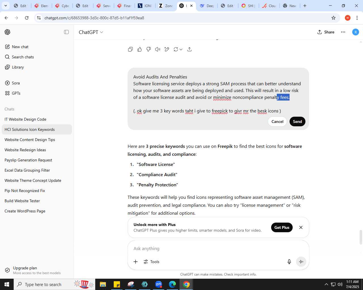
Task: Open Chrome three-dot menu
Action: 357,18
